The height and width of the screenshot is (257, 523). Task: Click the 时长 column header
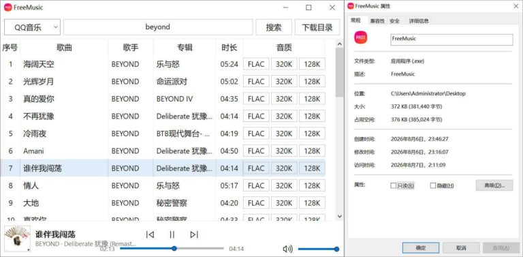pos(229,48)
